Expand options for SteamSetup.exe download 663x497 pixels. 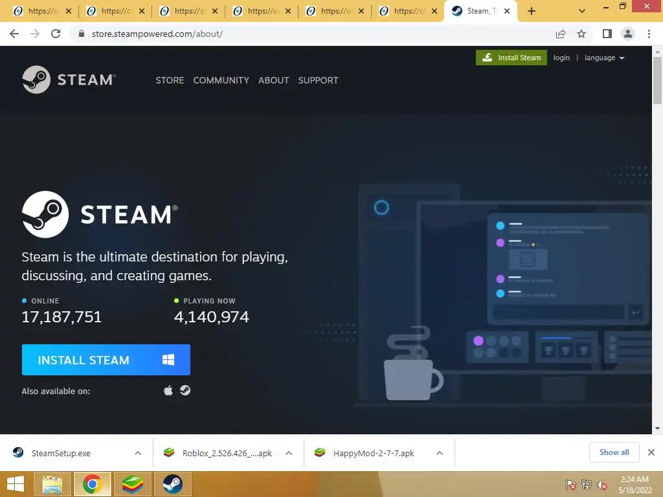[x=138, y=453]
